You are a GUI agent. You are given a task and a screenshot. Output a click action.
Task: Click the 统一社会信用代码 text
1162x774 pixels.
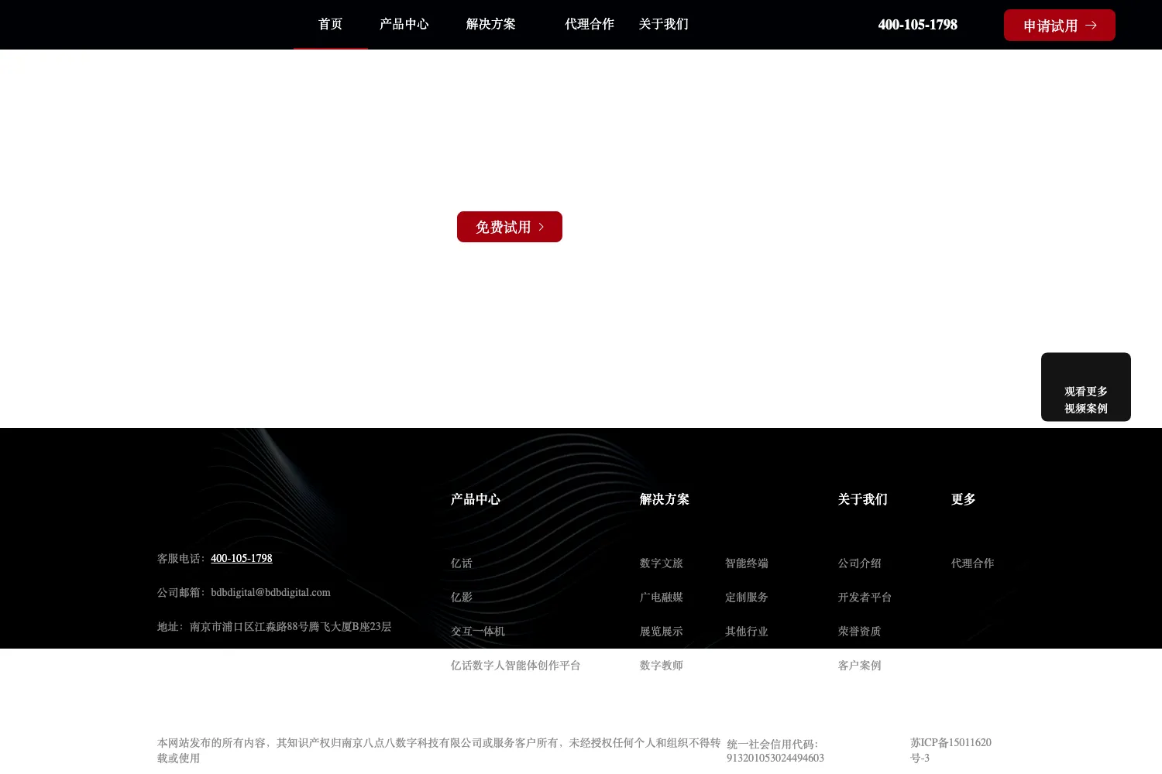[x=775, y=751]
